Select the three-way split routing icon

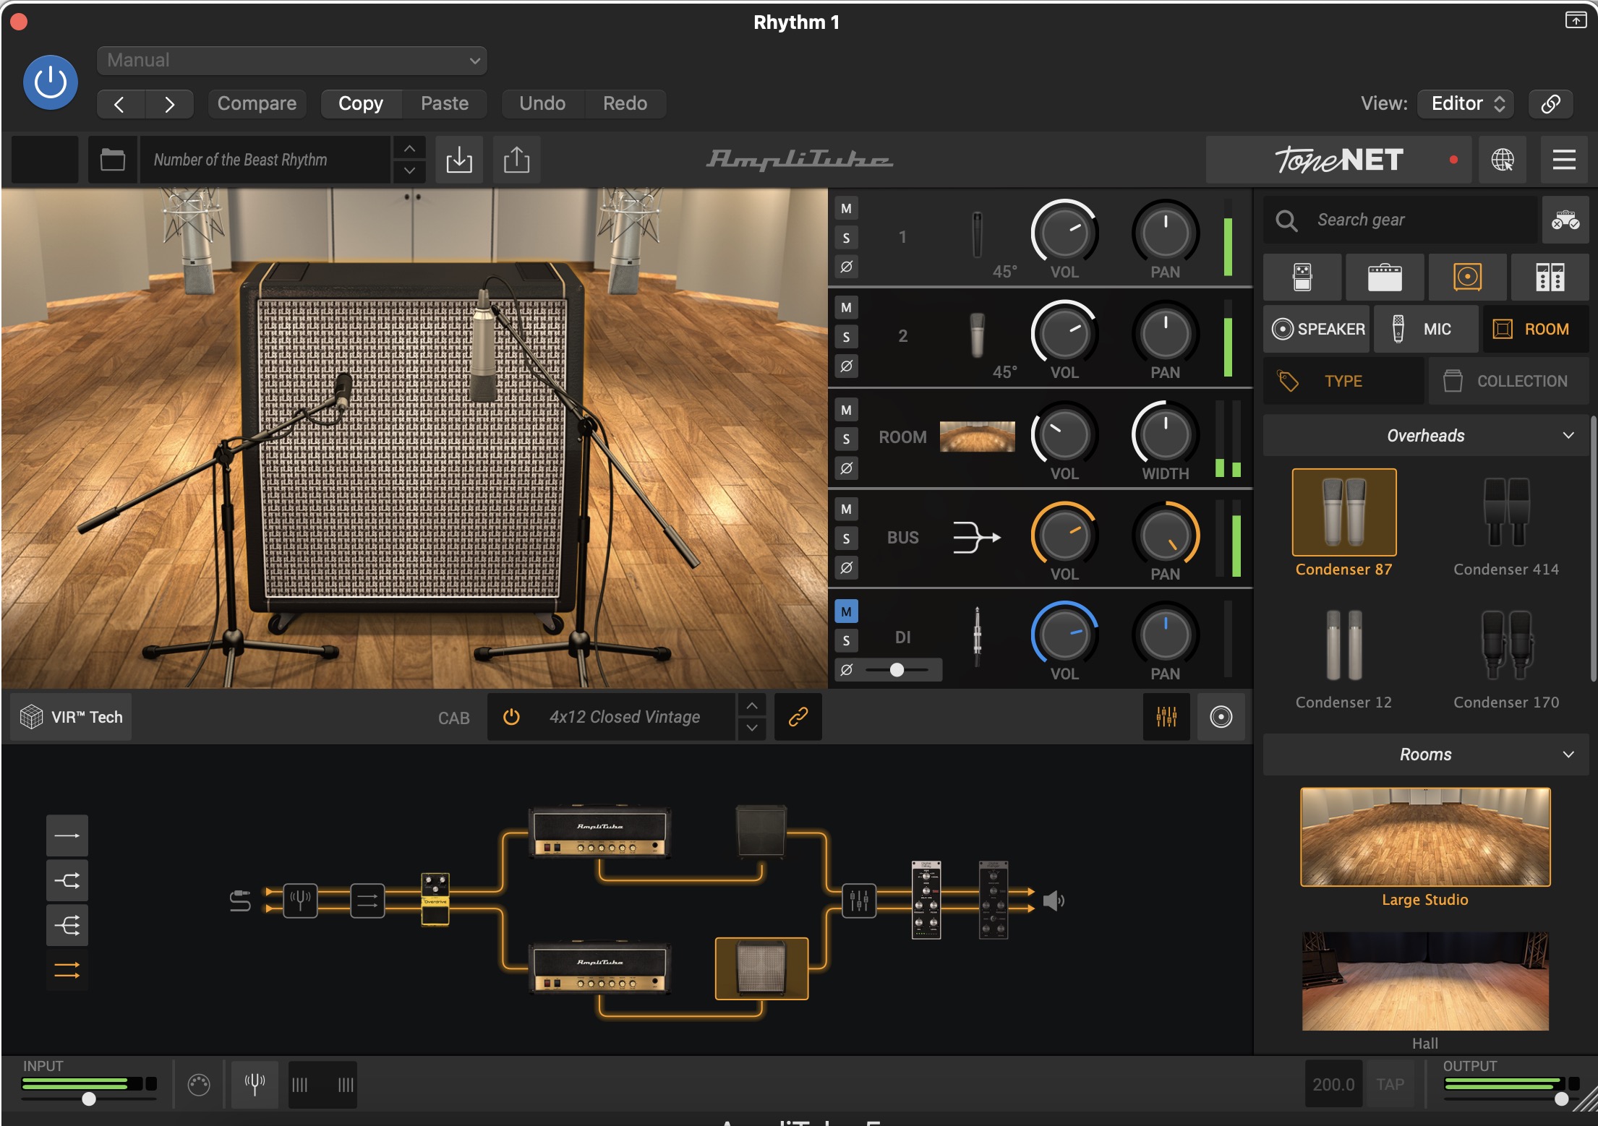(x=67, y=925)
